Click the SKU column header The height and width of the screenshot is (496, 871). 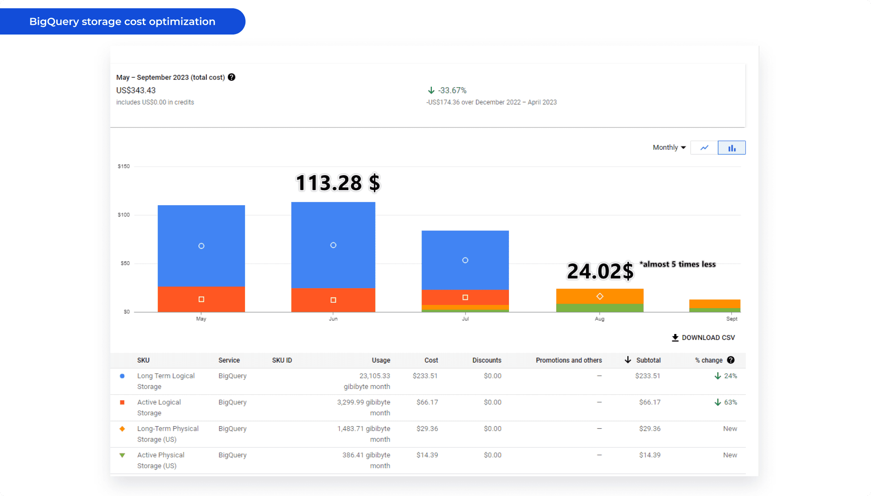[143, 360]
